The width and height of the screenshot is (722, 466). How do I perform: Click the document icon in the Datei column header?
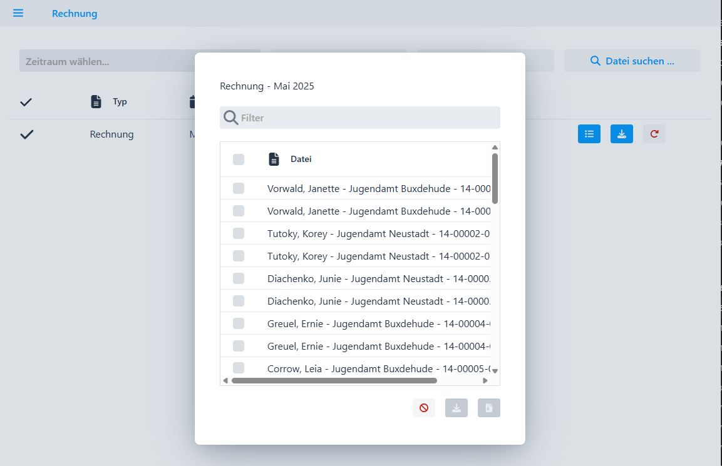click(x=274, y=159)
